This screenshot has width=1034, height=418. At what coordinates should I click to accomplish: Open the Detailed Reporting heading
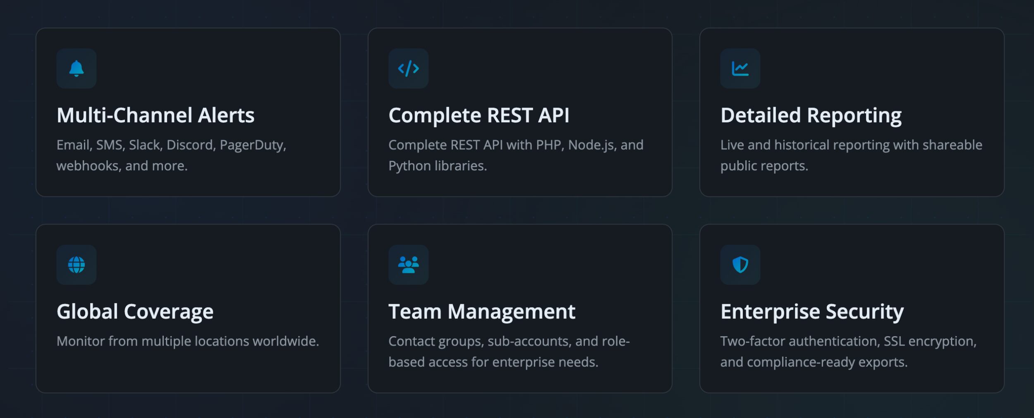(811, 116)
